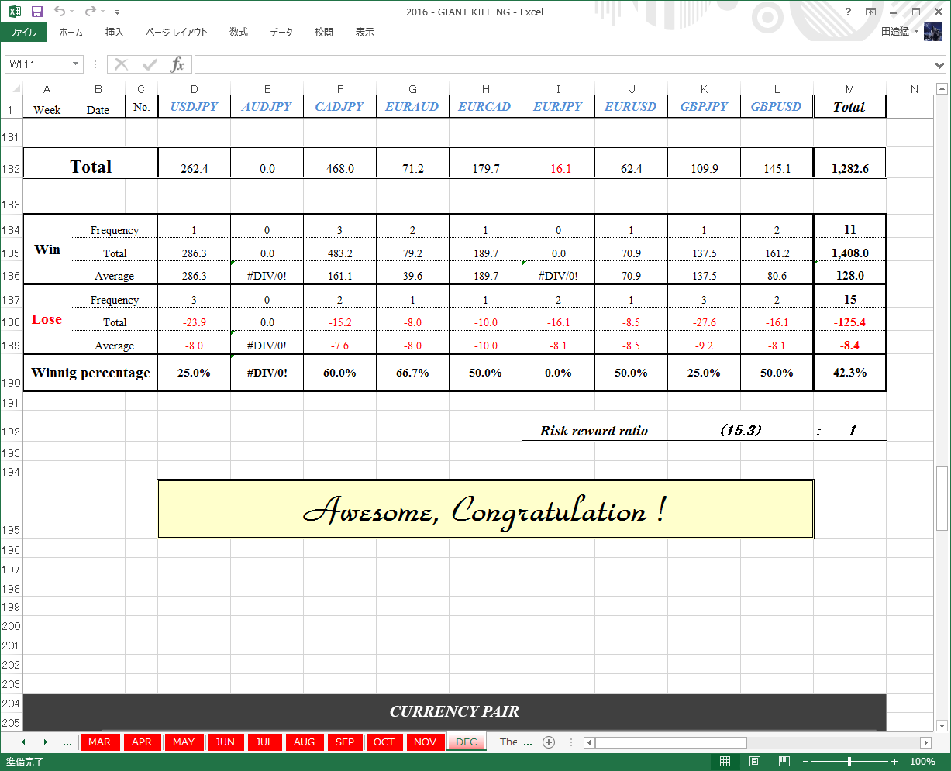The image size is (951, 771).
Task: Click the Redo arrow icon
Action: click(91, 12)
